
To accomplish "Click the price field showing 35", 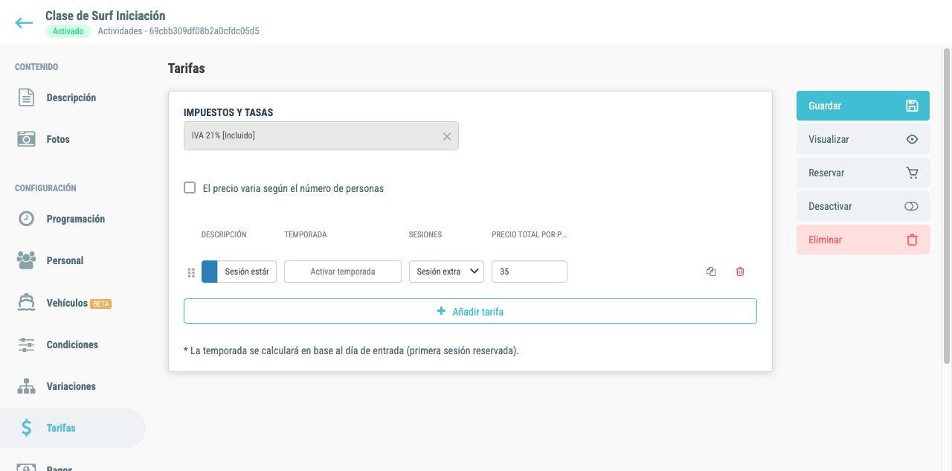I will pyautogui.click(x=530, y=272).
